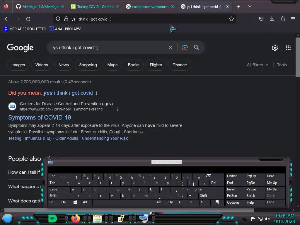The height and width of the screenshot is (225, 300).
Task: Open the Extensions puzzle icon
Action: (x=282, y=19)
